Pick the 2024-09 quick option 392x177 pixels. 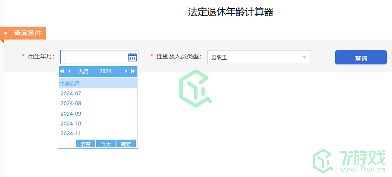(x=71, y=114)
